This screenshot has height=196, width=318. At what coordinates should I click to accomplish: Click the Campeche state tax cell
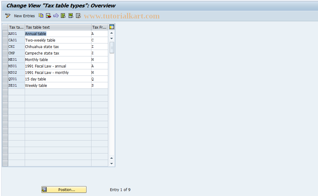58,53
